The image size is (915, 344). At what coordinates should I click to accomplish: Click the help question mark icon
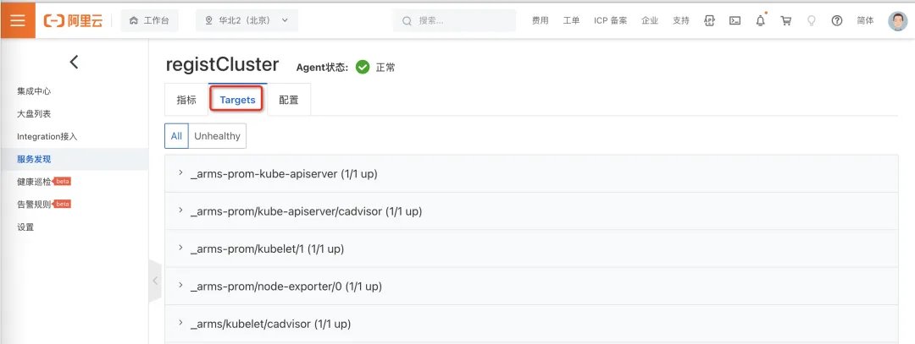[x=837, y=20]
